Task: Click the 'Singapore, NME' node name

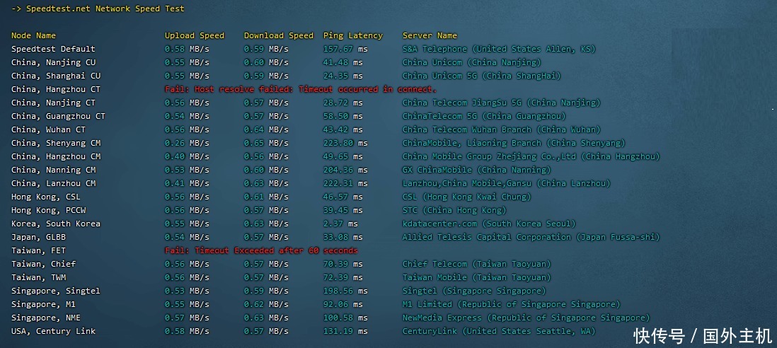Action: pos(45,318)
